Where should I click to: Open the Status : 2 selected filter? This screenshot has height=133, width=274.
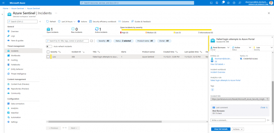123,41
